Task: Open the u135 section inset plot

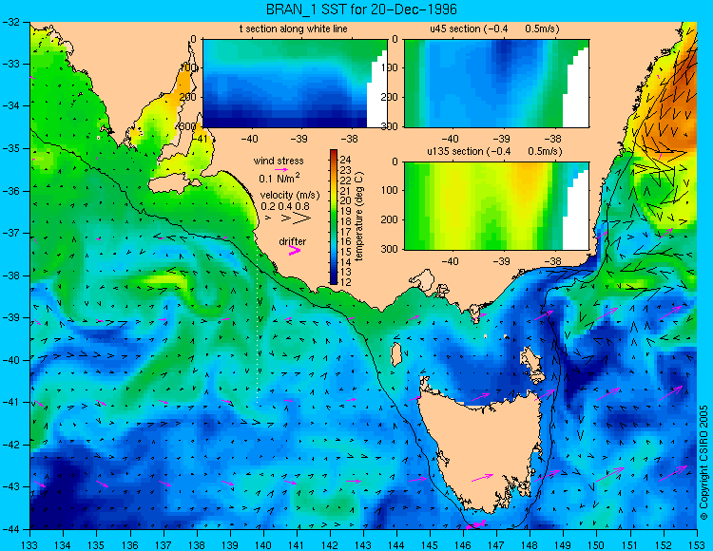Action: (496, 206)
